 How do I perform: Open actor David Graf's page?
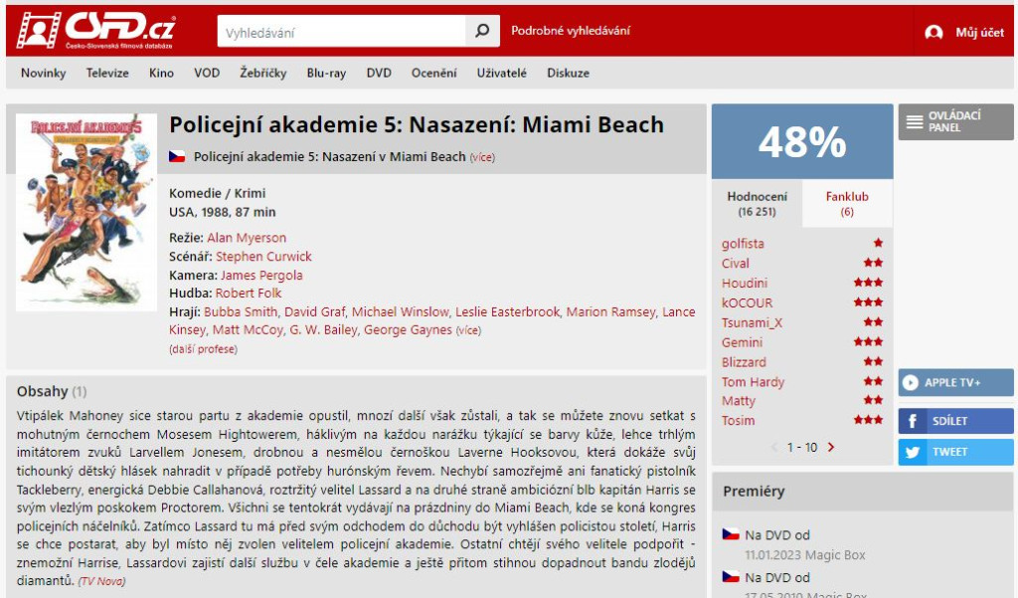tap(315, 312)
